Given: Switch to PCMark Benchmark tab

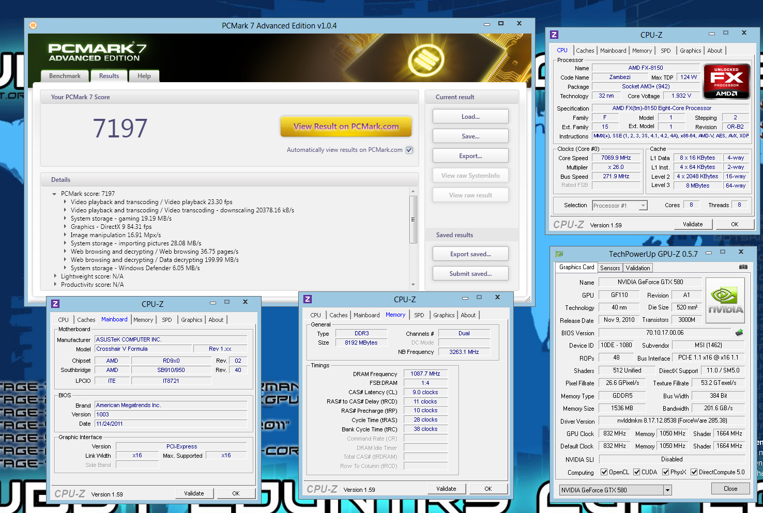Looking at the screenshot, I should [65, 76].
